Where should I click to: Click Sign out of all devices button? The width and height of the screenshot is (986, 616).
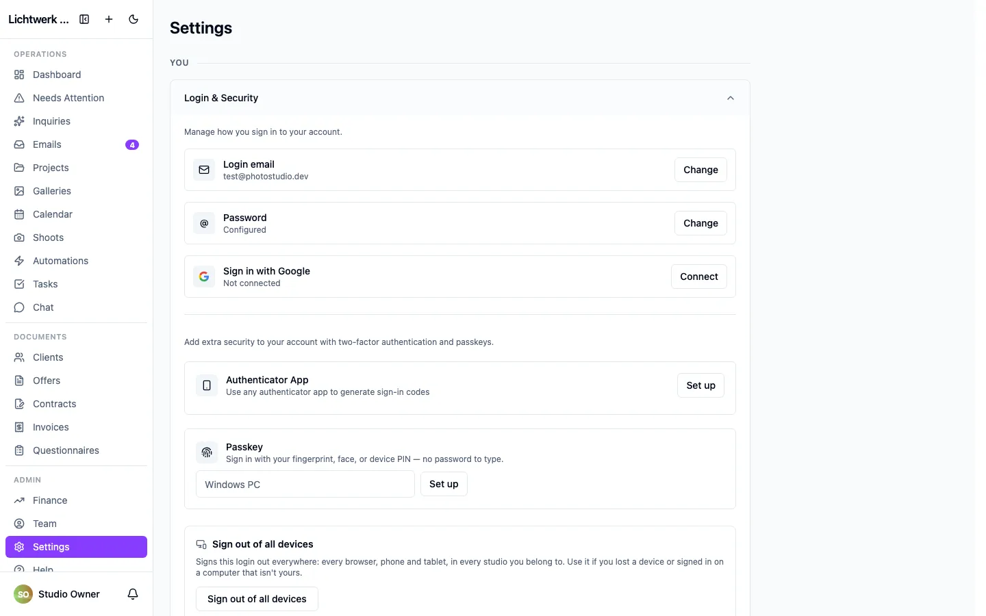coord(257,599)
